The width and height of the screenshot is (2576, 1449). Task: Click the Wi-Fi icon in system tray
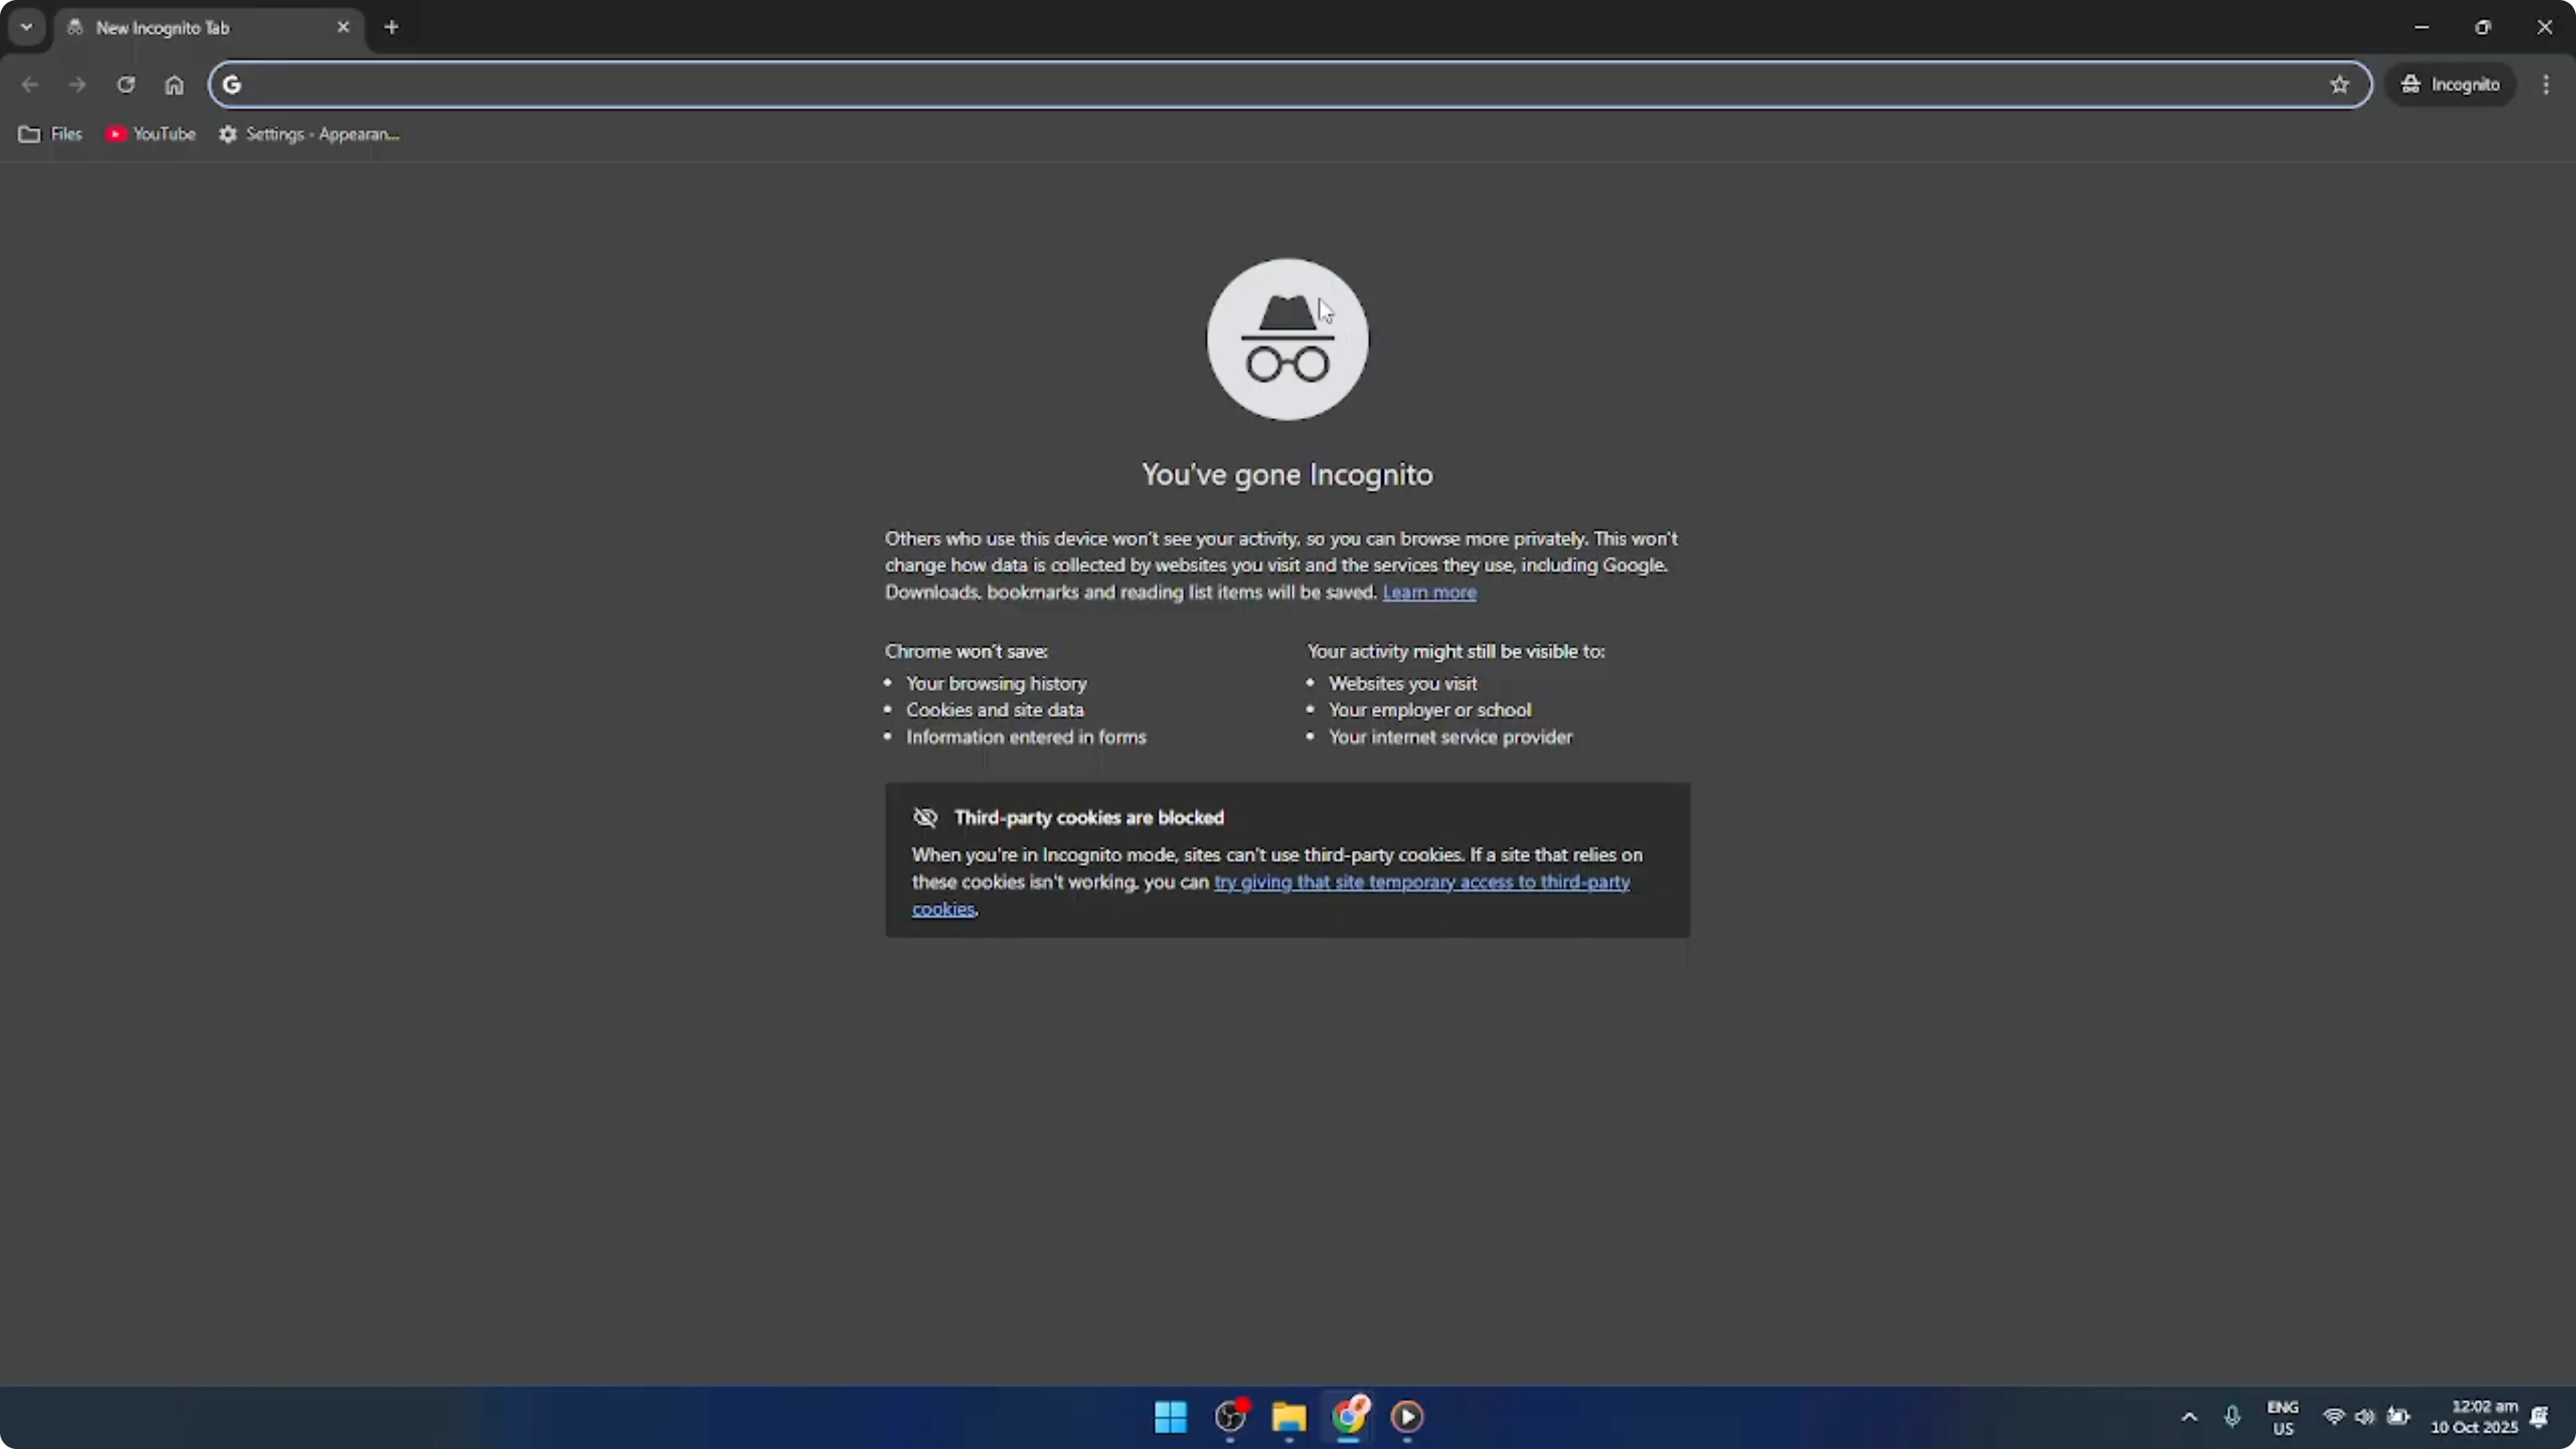[x=2333, y=1417]
